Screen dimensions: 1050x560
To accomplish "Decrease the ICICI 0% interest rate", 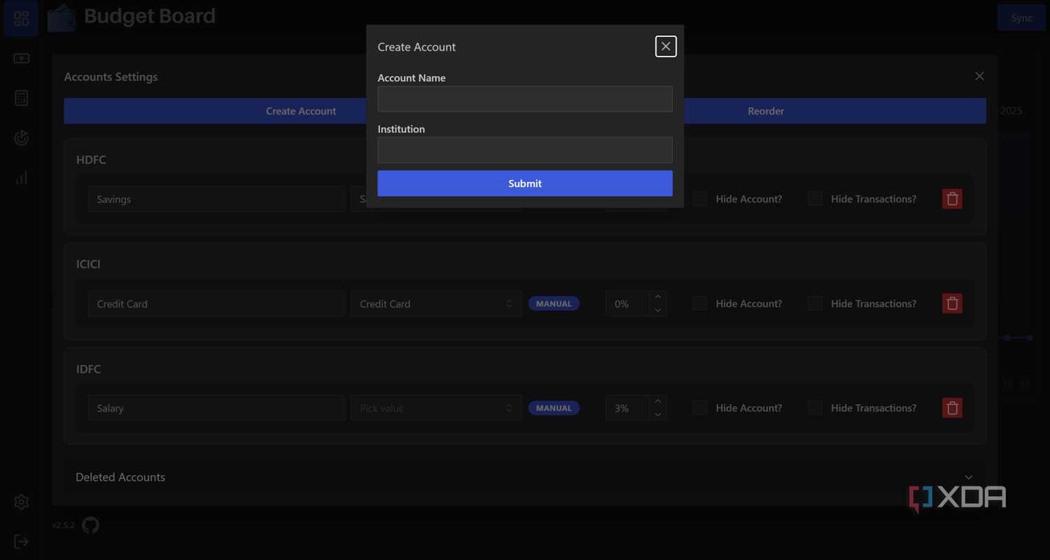I will point(657,310).
